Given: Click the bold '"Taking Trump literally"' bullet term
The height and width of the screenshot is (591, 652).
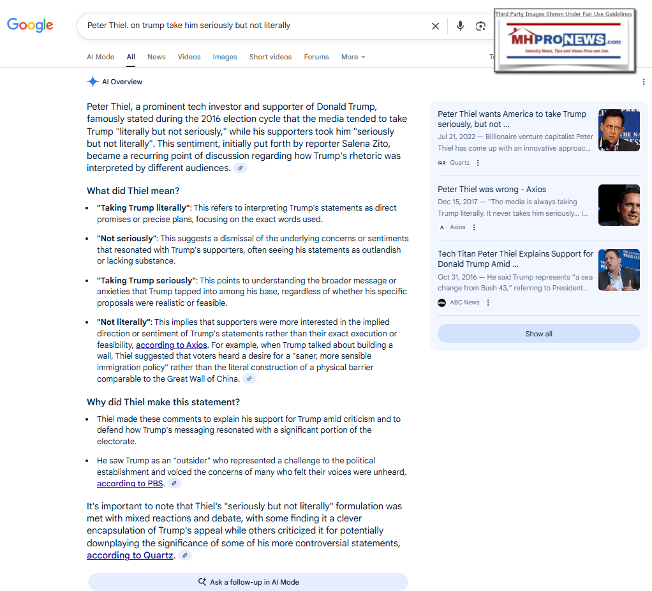Looking at the screenshot, I should click(x=144, y=207).
